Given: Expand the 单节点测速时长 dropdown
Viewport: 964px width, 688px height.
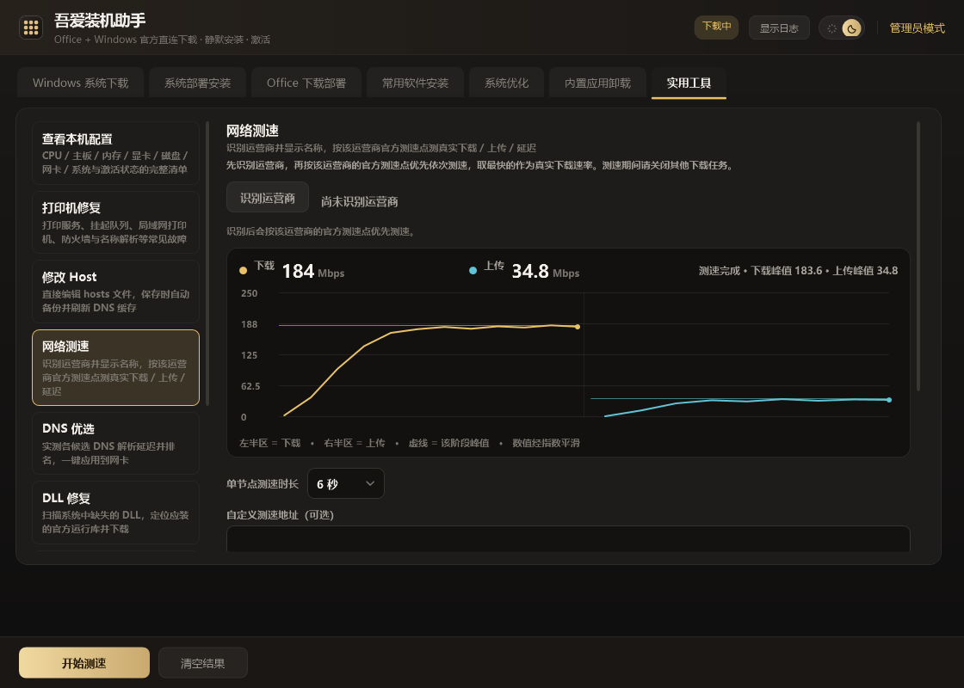Looking at the screenshot, I should 345,483.
